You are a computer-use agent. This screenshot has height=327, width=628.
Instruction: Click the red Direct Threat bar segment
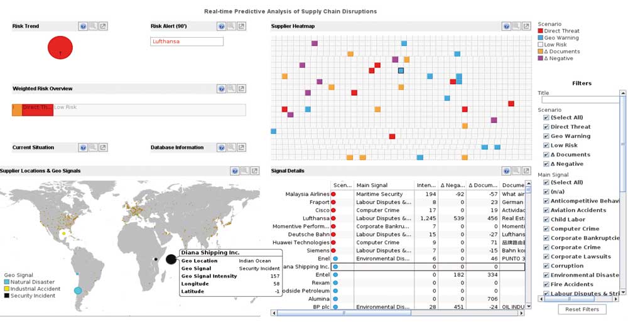38,110
